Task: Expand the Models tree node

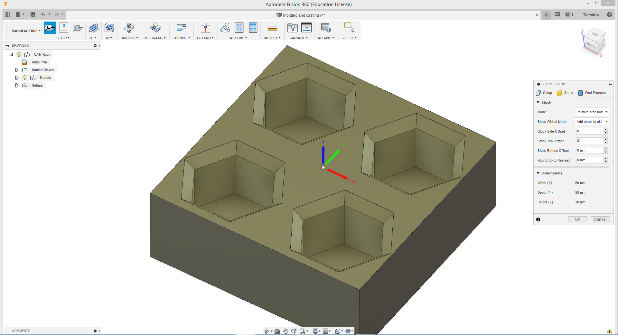Action: click(17, 78)
